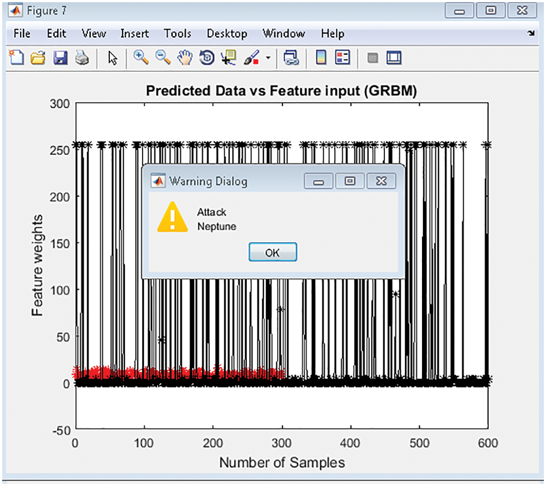
Task: Click OK in the Warning Dialog
Action: (x=273, y=253)
